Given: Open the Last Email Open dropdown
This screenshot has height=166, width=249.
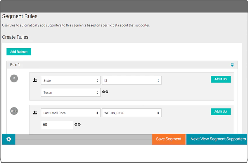Looking at the screenshot, I should click(x=71, y=113).
